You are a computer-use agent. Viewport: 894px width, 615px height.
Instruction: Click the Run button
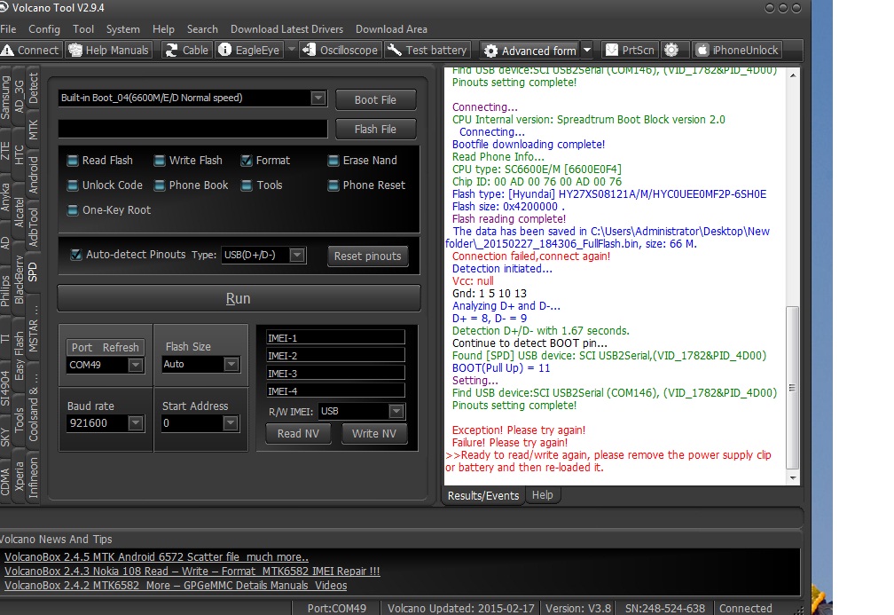coord(239,298)
